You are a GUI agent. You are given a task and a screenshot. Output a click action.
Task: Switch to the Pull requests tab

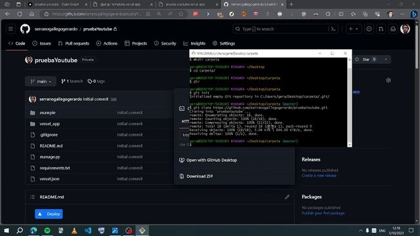point(73,43)
